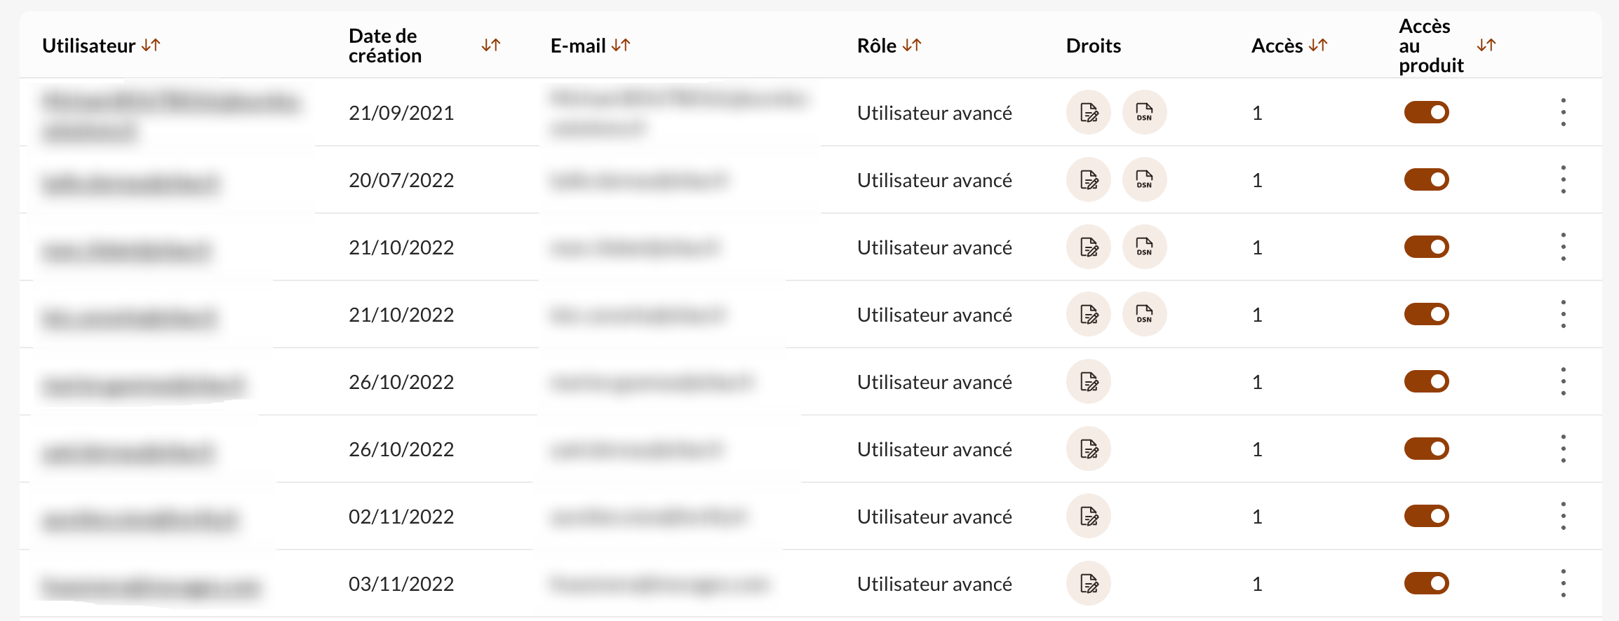Click the DSN icon in the 20/07/2022 row
Viewport: 1619px width, 621px height.
1144,179
